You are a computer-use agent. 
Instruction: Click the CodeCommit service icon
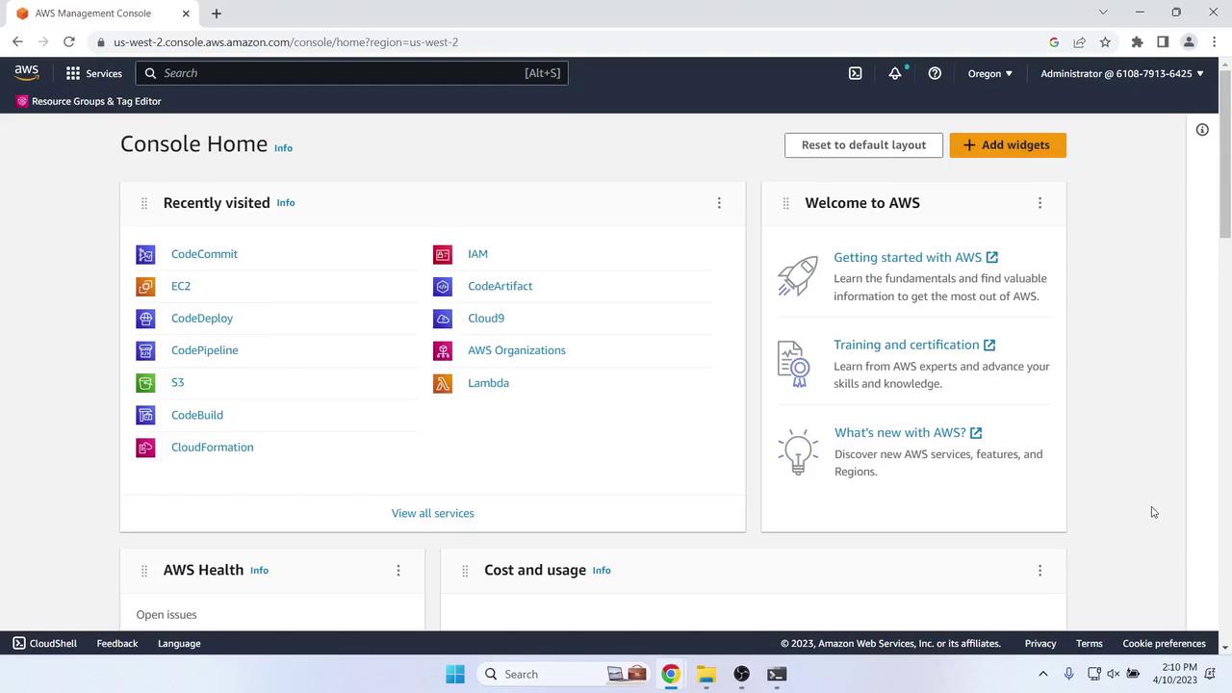coord(145,254)
